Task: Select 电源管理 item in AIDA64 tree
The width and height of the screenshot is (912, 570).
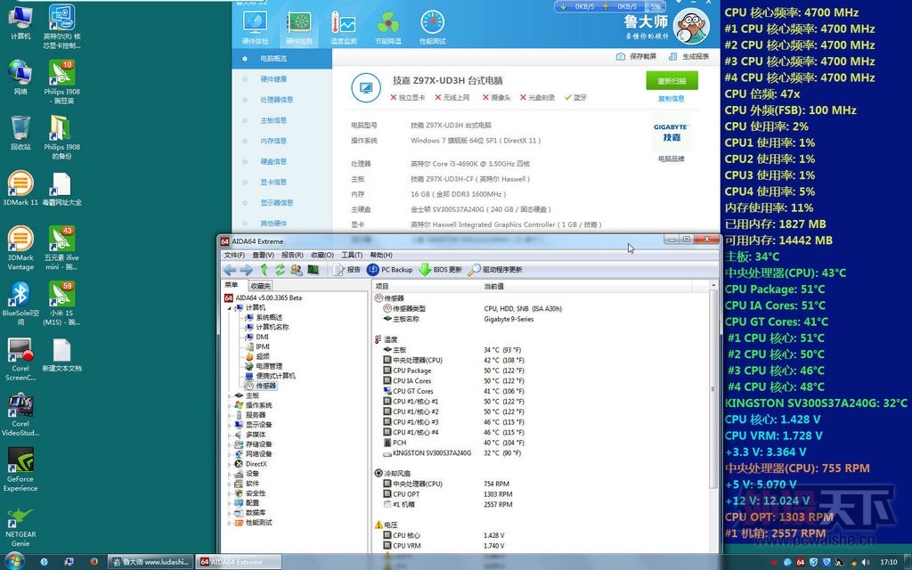Action: point(264,366)
